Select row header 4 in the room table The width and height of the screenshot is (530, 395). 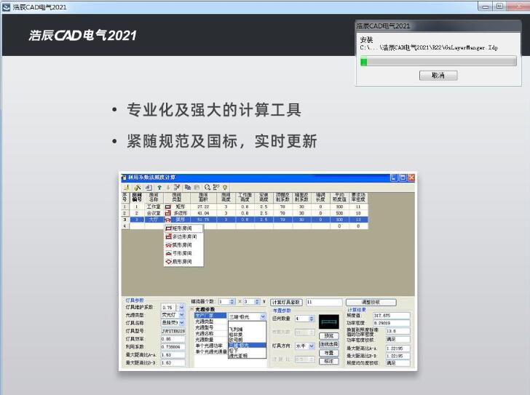(124, 226)
